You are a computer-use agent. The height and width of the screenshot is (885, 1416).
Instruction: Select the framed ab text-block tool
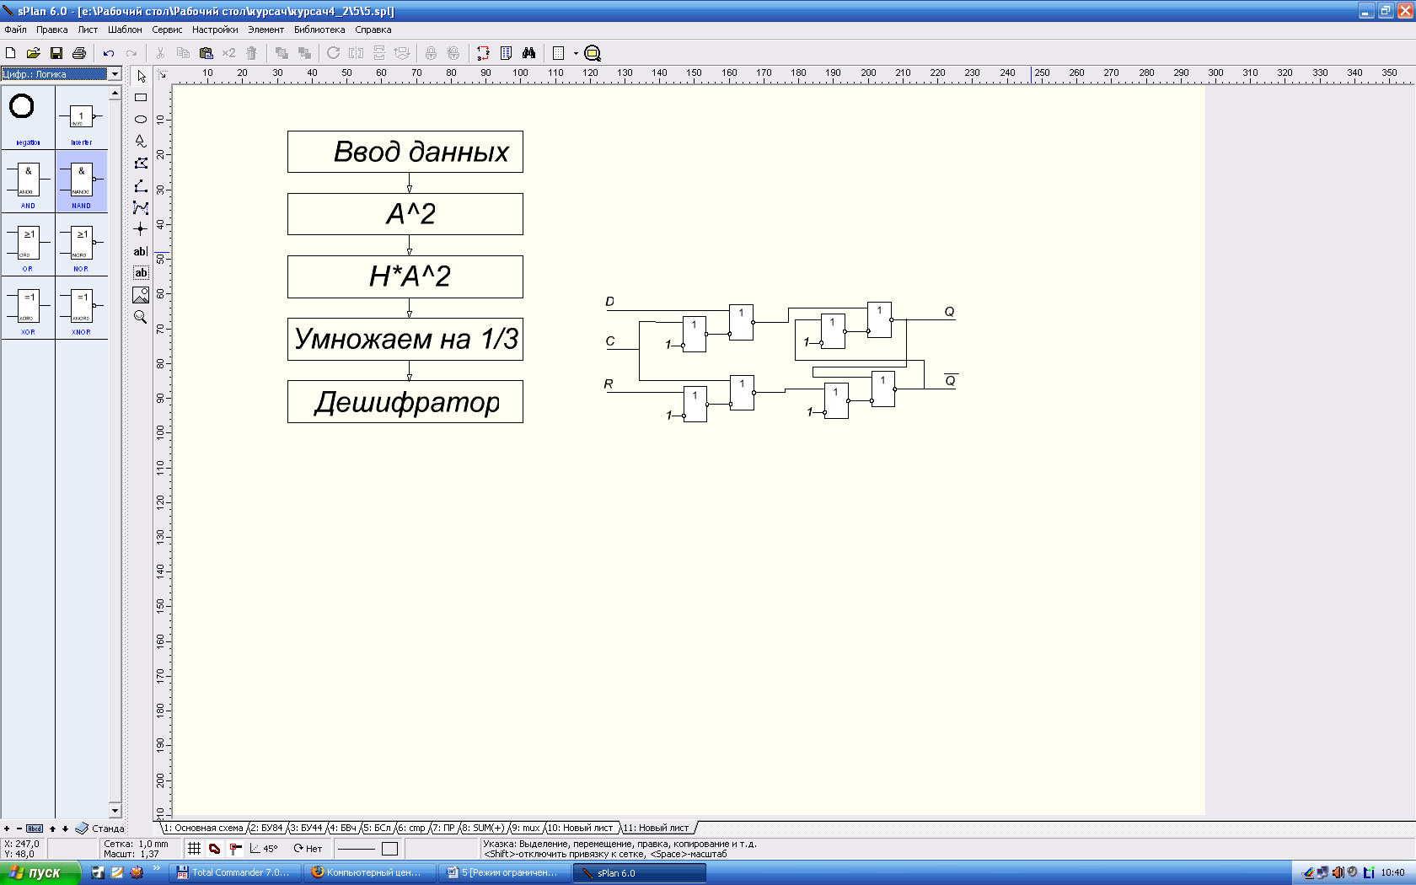(141, 273)
